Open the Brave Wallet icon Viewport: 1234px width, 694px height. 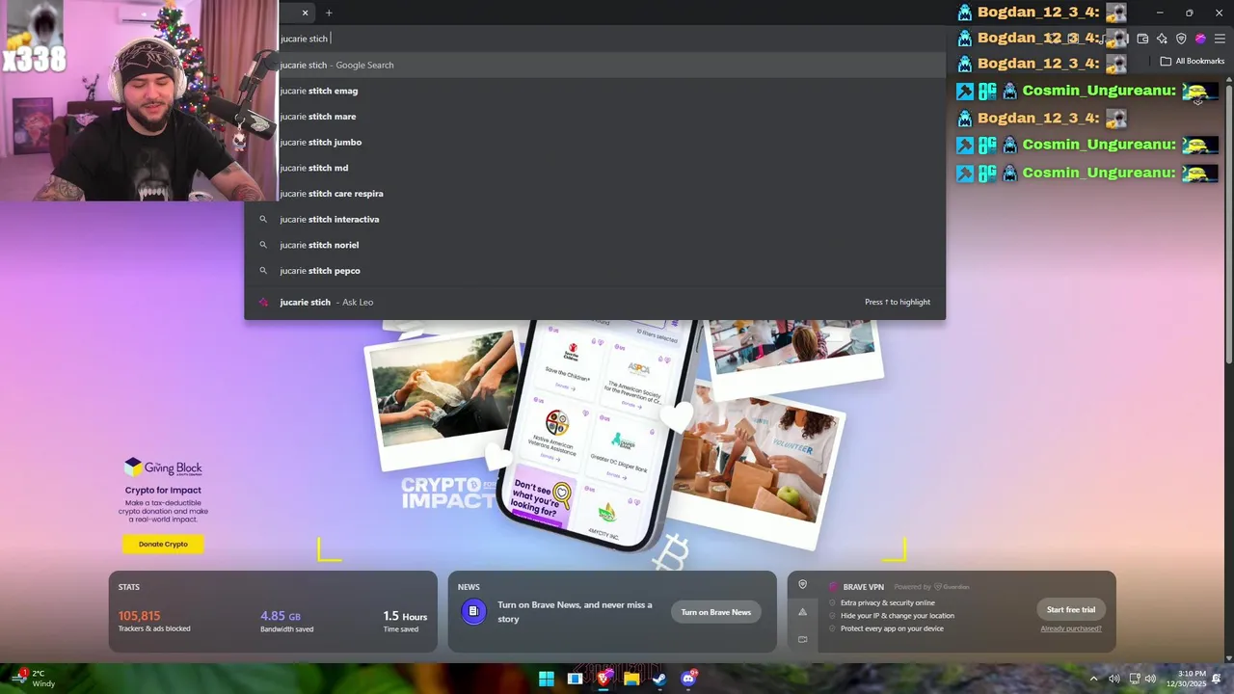(1142, 39)
